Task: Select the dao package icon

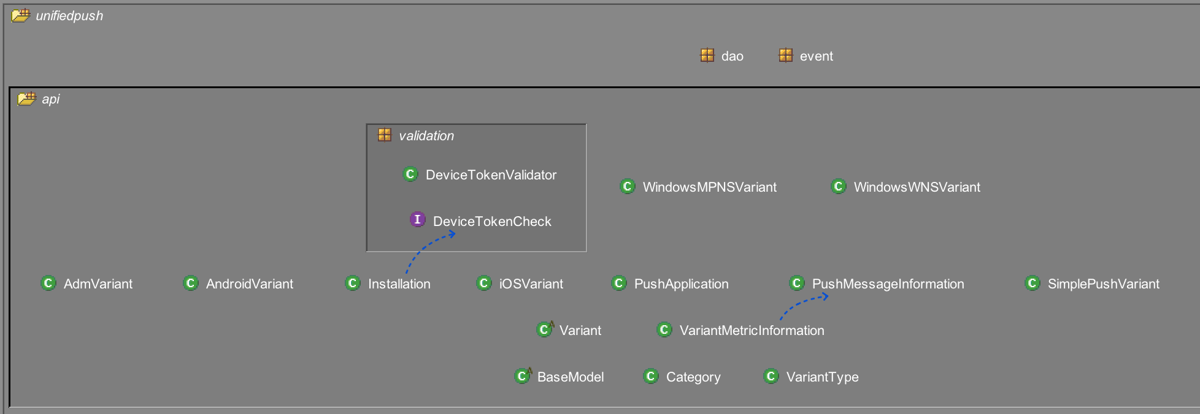Action: coord(707,56)
